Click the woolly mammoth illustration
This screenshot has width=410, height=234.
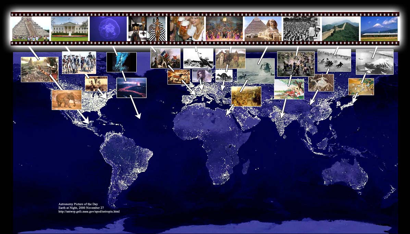point(67,100)
